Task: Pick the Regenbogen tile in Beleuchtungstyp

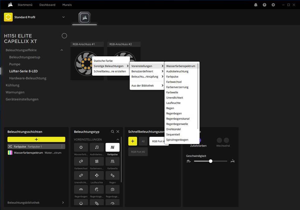Action: [x=81, y=189]
